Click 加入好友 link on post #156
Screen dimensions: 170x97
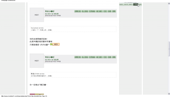click(x=48, y=60)
